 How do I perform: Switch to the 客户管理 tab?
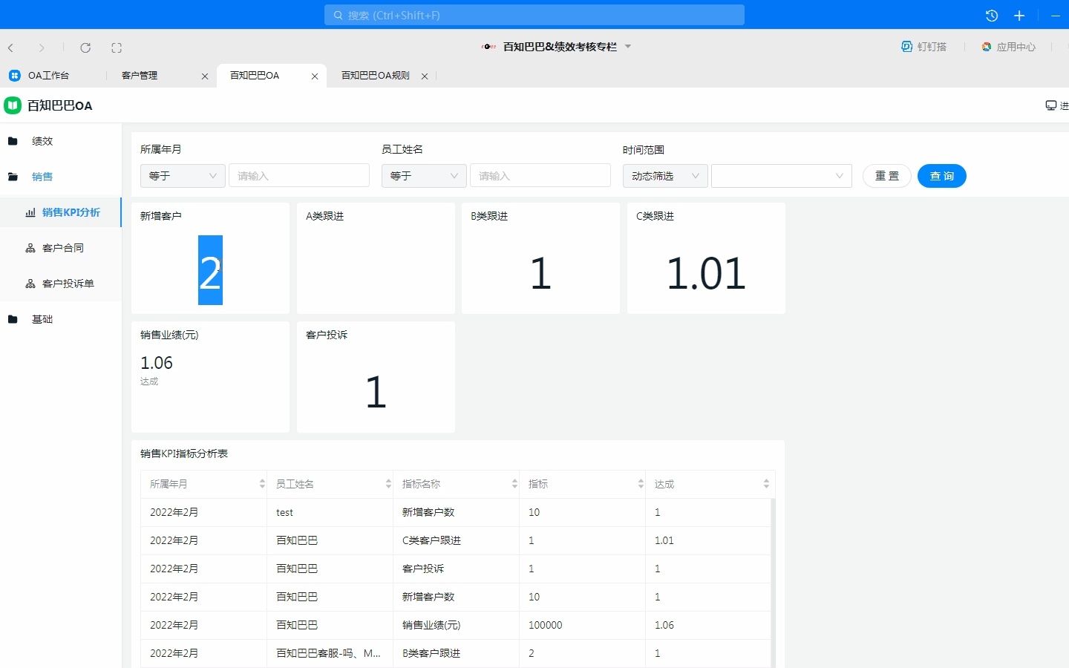pos(140,76)
